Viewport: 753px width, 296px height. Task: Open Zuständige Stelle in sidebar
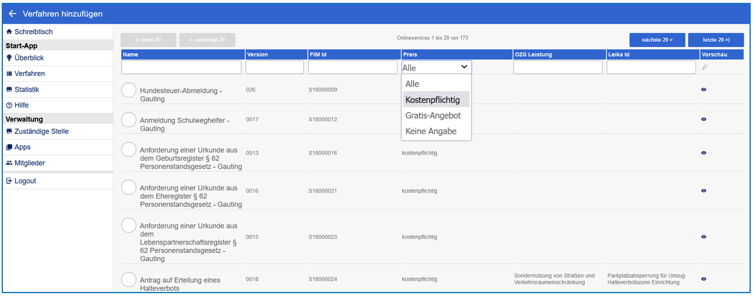(x=41, y=131)
